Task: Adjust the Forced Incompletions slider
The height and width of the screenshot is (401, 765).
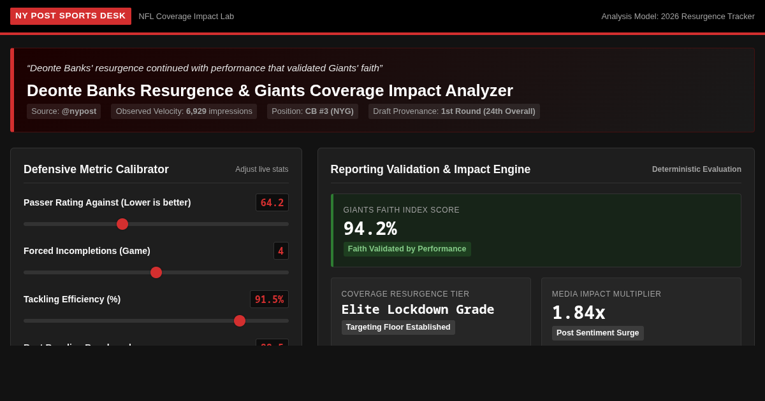Action: tap(156, 272)
